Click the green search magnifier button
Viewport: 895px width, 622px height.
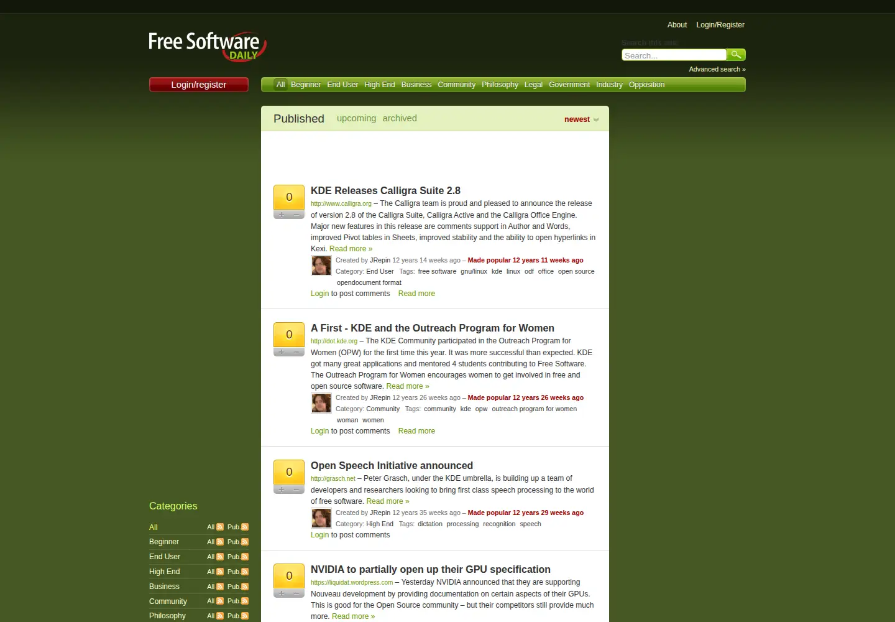(737, 55)
